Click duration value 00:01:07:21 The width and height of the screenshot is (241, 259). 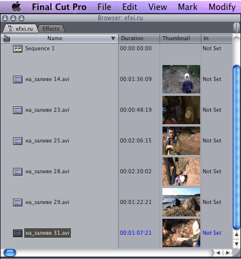pos(136,233)
